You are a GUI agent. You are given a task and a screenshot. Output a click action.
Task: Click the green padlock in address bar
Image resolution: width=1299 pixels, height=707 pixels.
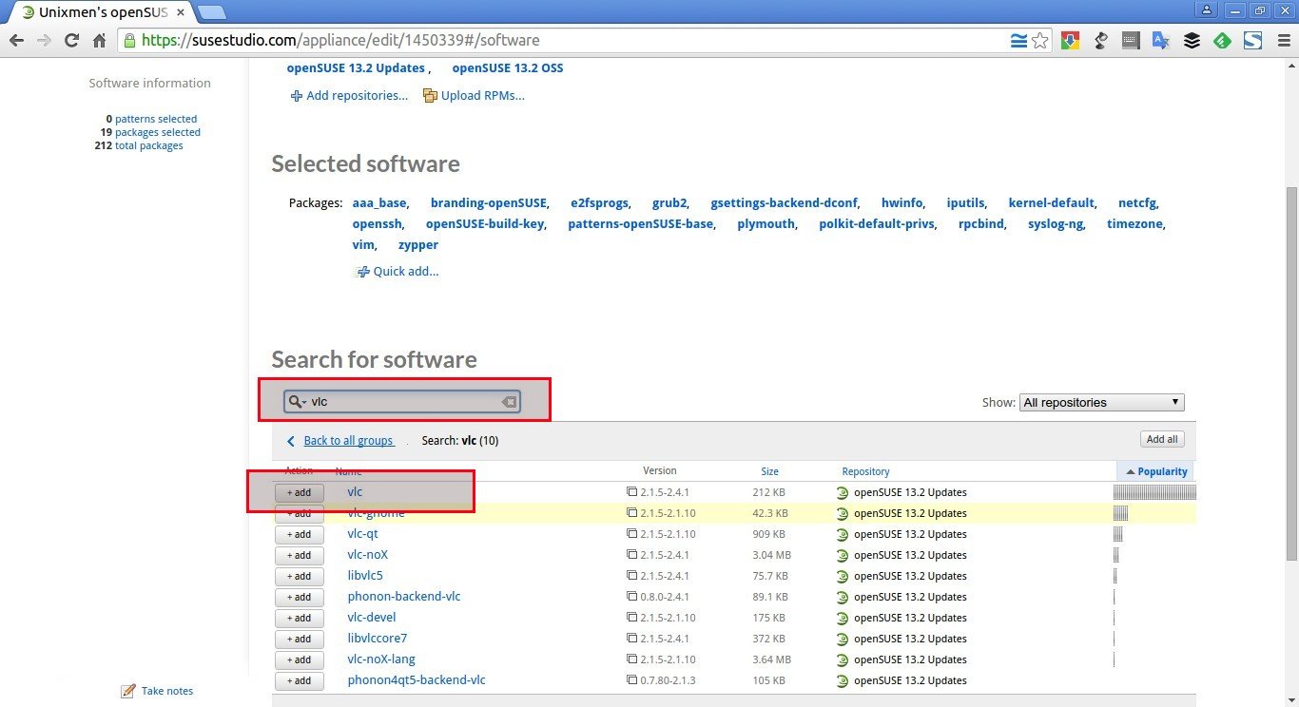129,41
